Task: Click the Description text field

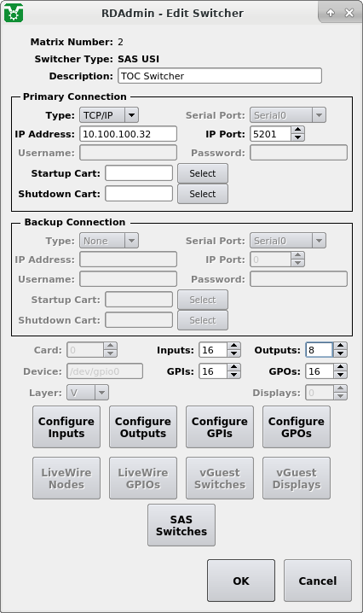Action: tap(220, 76)
